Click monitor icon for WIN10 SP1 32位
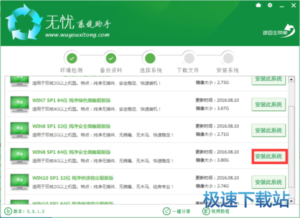300x218 pixels. (x=19, y=182)
